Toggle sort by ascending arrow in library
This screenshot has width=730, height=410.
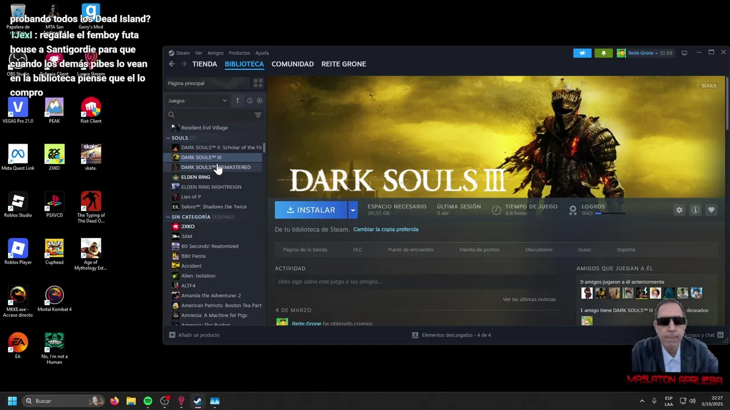[x=238, y=101]
